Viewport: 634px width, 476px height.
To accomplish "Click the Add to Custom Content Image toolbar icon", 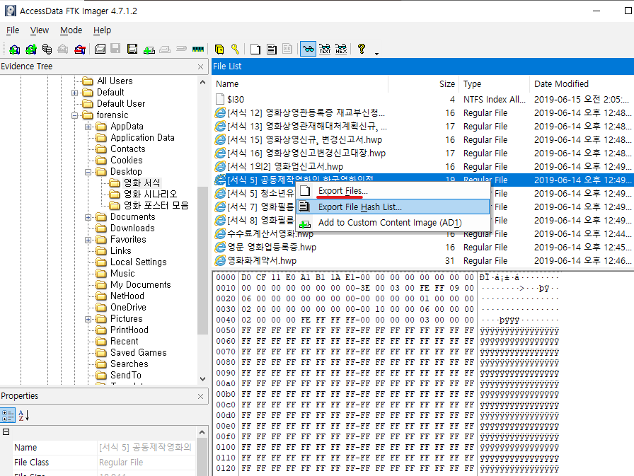I will (x=149, y=50).
